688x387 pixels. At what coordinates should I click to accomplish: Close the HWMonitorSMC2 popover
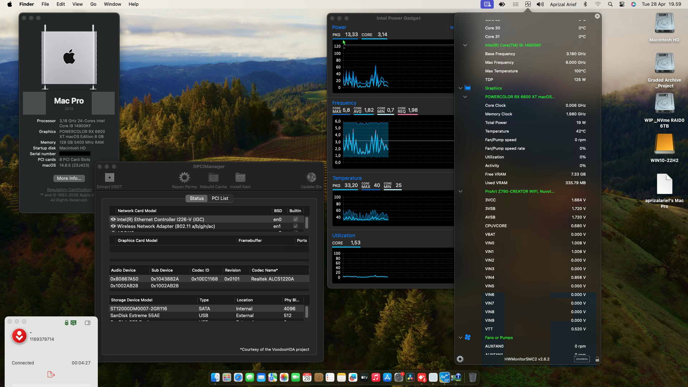[597, 16]
